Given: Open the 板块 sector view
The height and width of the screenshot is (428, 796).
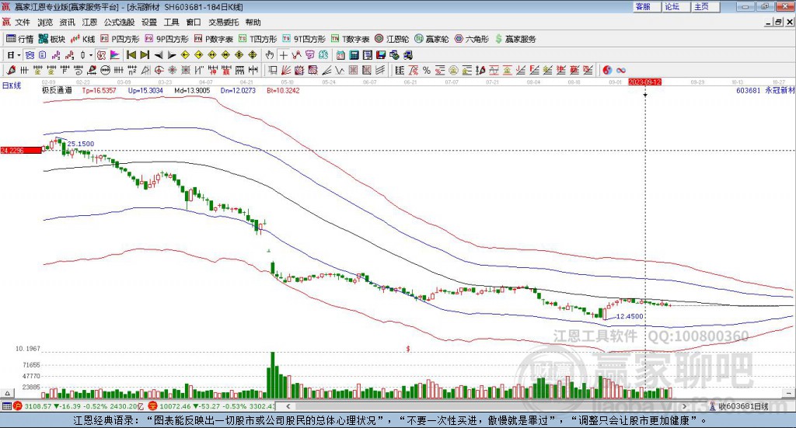Looking at the screenshot, I should click(x=52, y=39).
